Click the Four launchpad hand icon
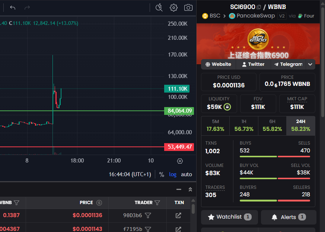The height and width of the screenshot is (232, 325). coord(300,16)
